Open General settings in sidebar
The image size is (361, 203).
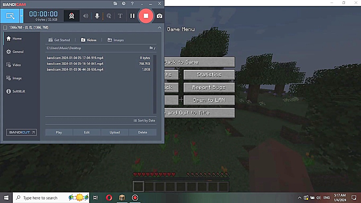tap(15, 52)
